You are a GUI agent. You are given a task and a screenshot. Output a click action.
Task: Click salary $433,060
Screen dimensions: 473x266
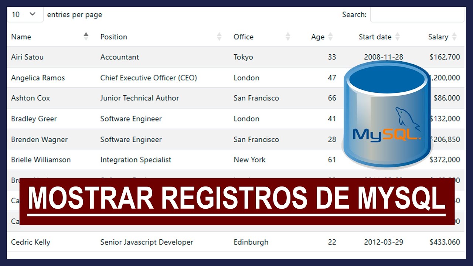point(445,242)
